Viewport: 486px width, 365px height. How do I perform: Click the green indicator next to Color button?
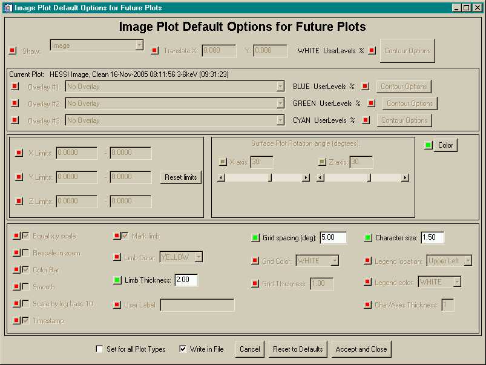coord(429,145)
